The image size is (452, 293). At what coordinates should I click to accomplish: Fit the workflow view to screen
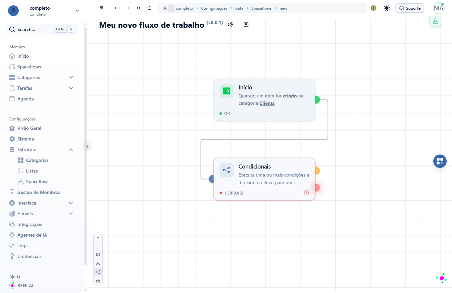(98, 255)
